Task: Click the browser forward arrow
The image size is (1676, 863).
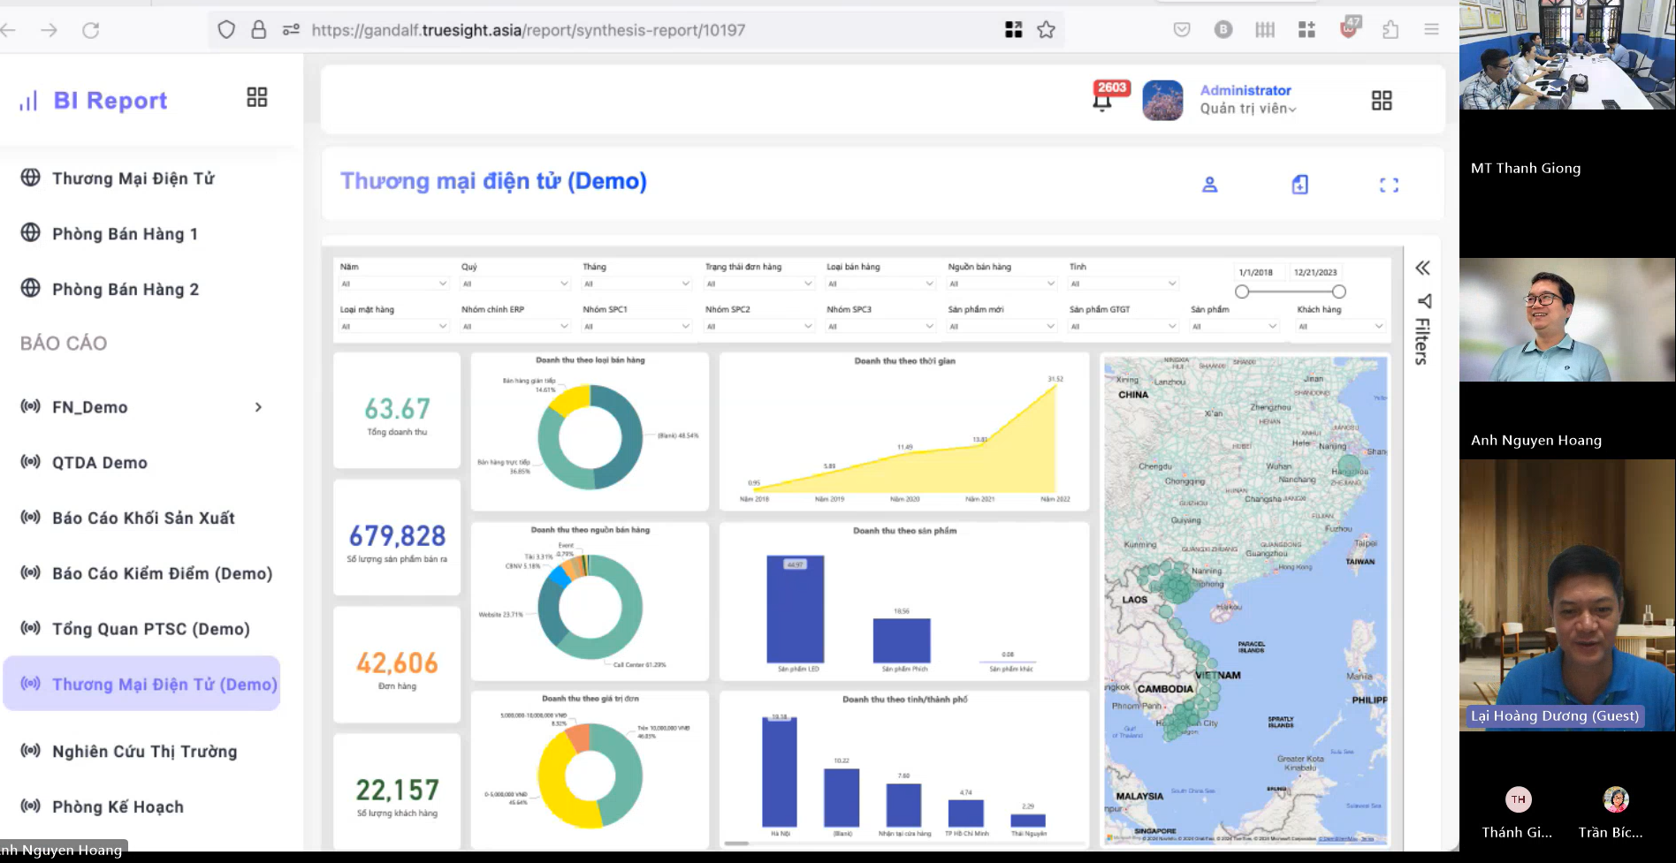Action: 49,30
